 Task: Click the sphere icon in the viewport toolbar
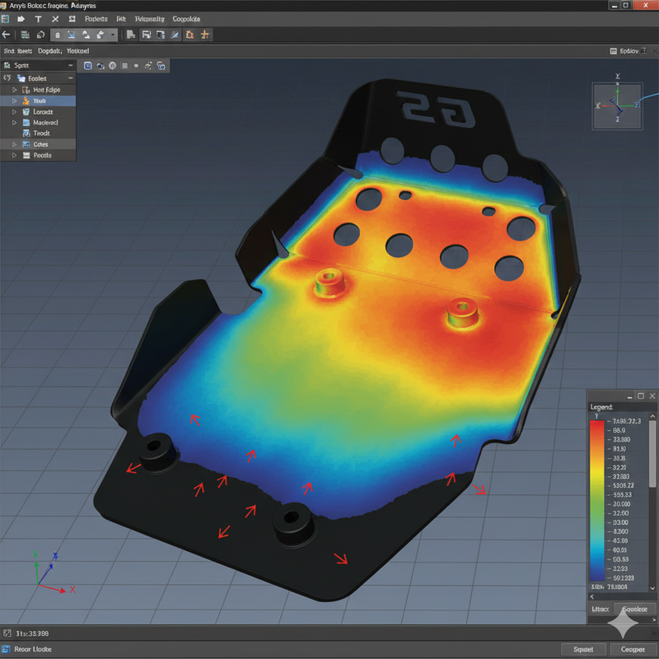[100, 65]
